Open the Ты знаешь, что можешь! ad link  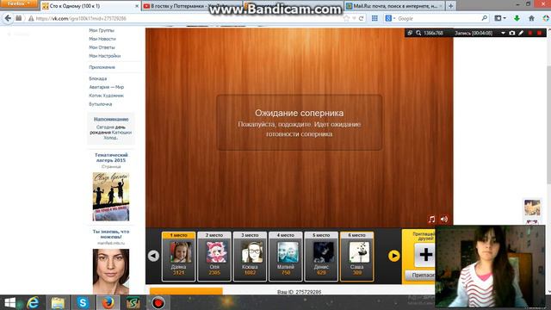[x=111, y=234]
